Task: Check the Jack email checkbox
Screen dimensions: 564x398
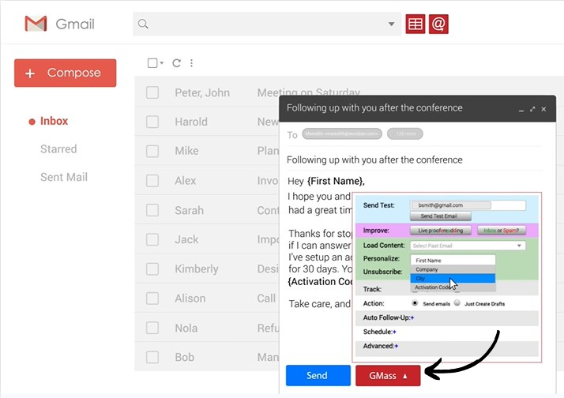Action: (x=152, y=239)
